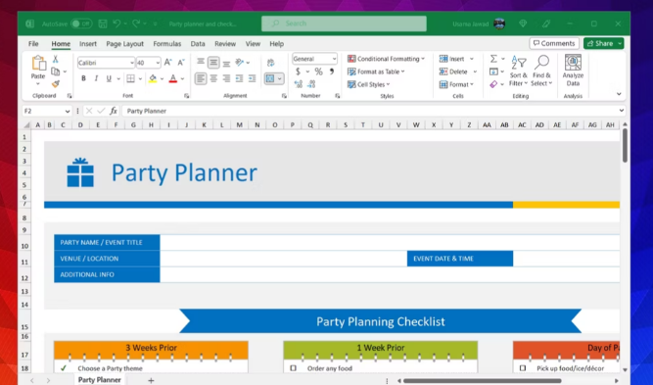Click horizontal Center align icon
653x385 pixels.
[x=213, y=78]
